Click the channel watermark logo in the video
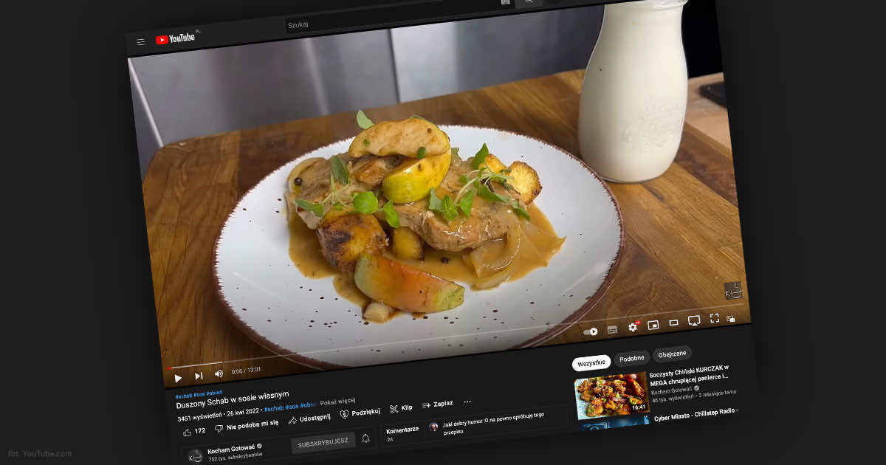This screenshot has width=886, height=465. pyautogui.click(x=732, y=290)
